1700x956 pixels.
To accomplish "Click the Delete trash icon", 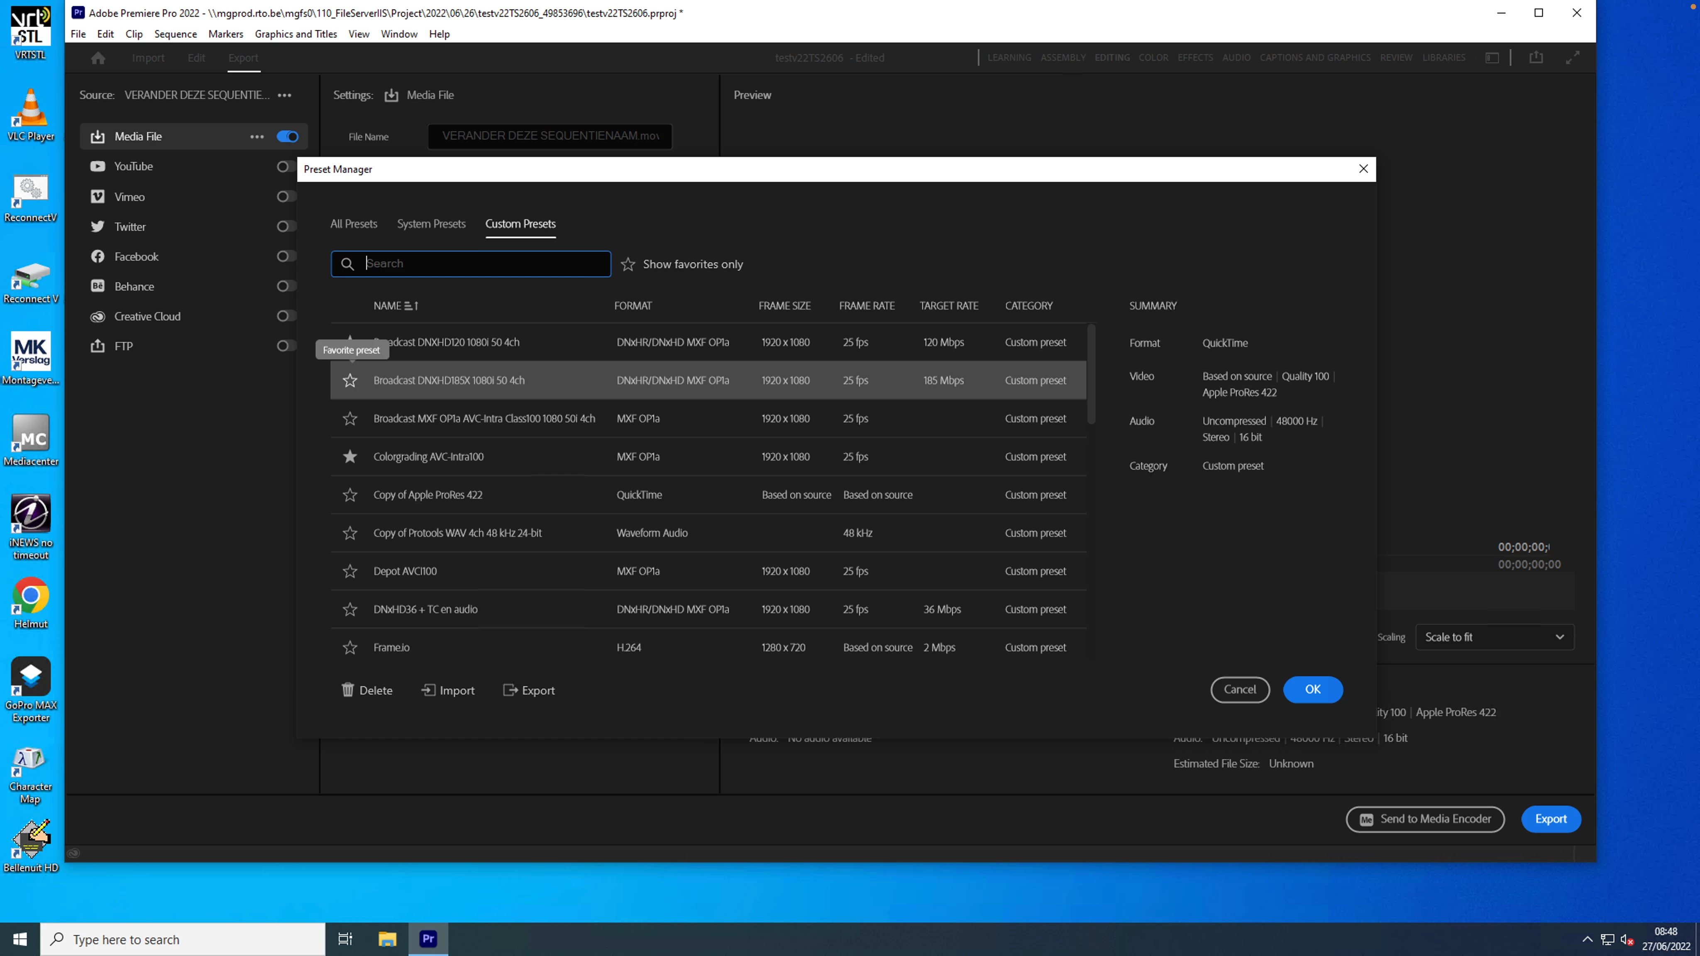I will [348, 690].
